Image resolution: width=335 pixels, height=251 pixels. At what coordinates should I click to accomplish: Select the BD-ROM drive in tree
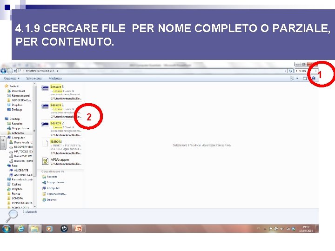(21, 161)
